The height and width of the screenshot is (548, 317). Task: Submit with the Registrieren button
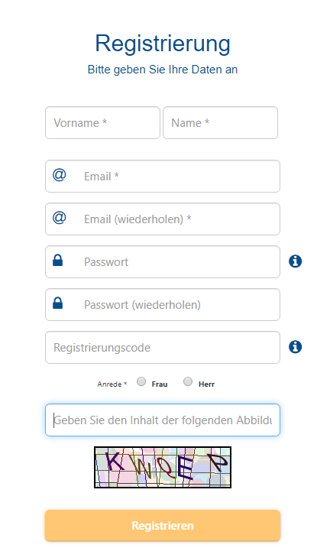[163, 525]
